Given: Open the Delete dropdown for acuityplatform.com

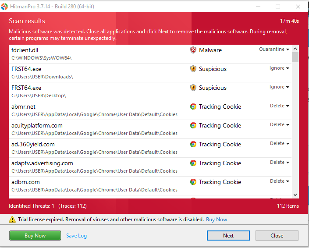Looking at the screenshot, I should point(280,125).
